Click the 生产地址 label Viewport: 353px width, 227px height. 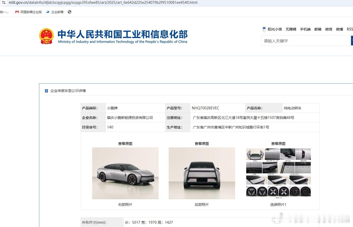click(174, 127)
